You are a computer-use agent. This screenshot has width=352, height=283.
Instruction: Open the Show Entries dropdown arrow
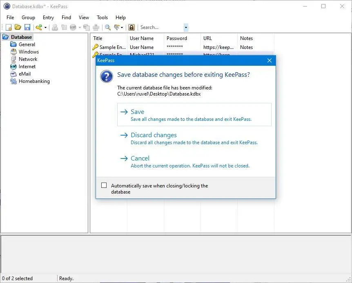tap(122, 28)
